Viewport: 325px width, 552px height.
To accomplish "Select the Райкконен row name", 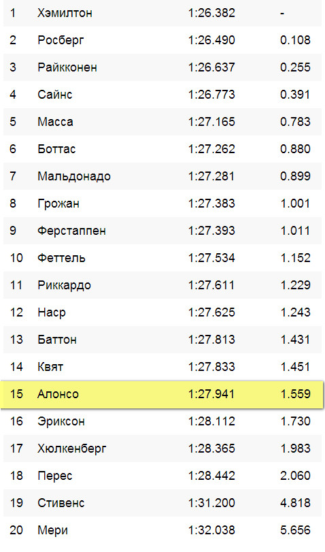I will pos(67,67).
